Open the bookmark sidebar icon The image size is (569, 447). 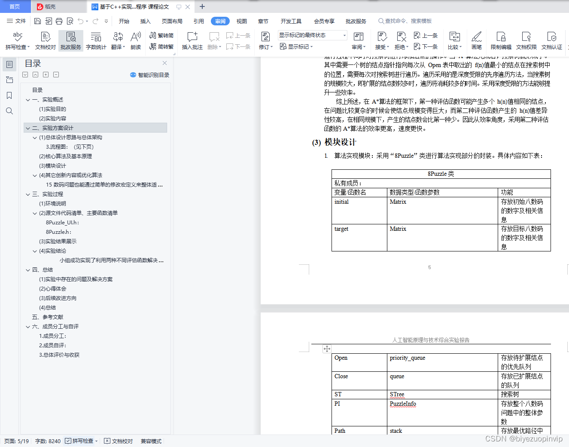pyautogui.click(x=9, y=95)
